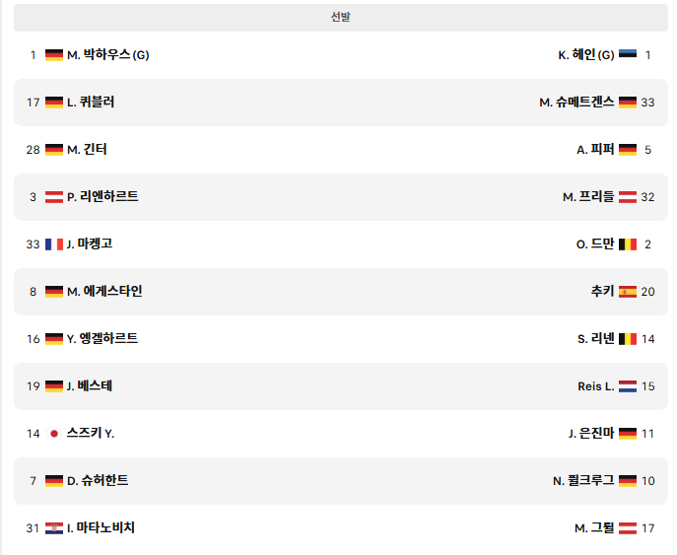Open player L. 퀴블러
Screen dimensions: 677x555
coord(91,103)
